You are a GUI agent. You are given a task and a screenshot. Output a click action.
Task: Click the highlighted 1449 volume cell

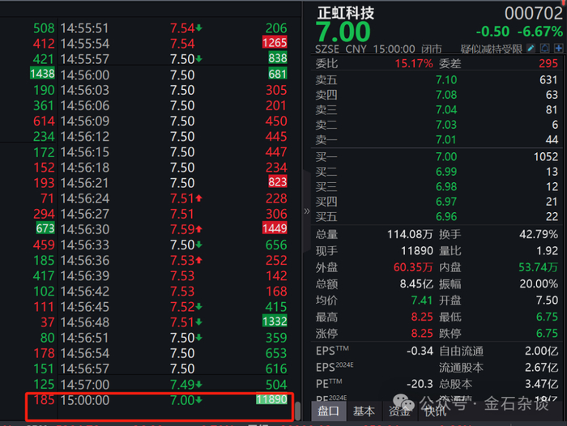(x=275, y=228)
